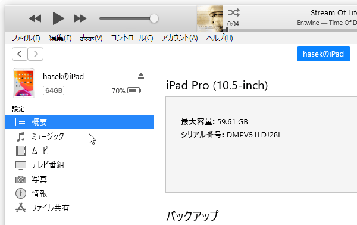This screenshot has width=357, height=225.
Task: Click the hasekのiPad name in sidebar
Action: pos(63,76)
